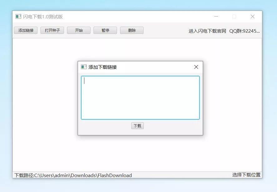Open the QQ群:92245... link

pos(245,31)
